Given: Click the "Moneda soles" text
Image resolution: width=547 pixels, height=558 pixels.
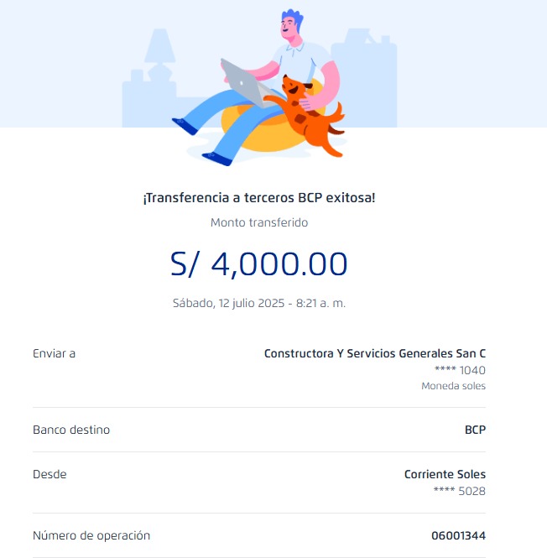Looking at the screenshot, I should click(453, 386).
